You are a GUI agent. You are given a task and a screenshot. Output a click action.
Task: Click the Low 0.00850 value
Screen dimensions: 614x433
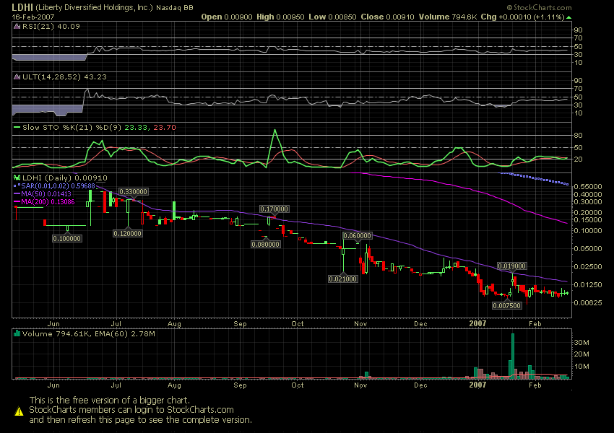(332, 17)
